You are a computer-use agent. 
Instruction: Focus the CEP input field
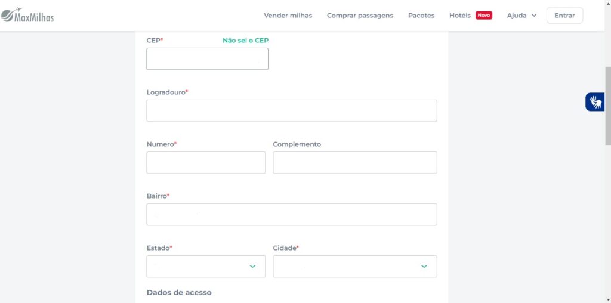click(x=207, y=59)
